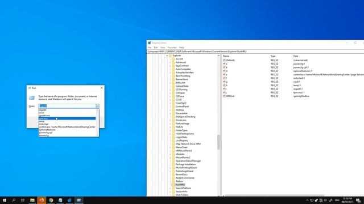
Task: Click the tpm.msc\1 data cell
Action: point(299,92)
